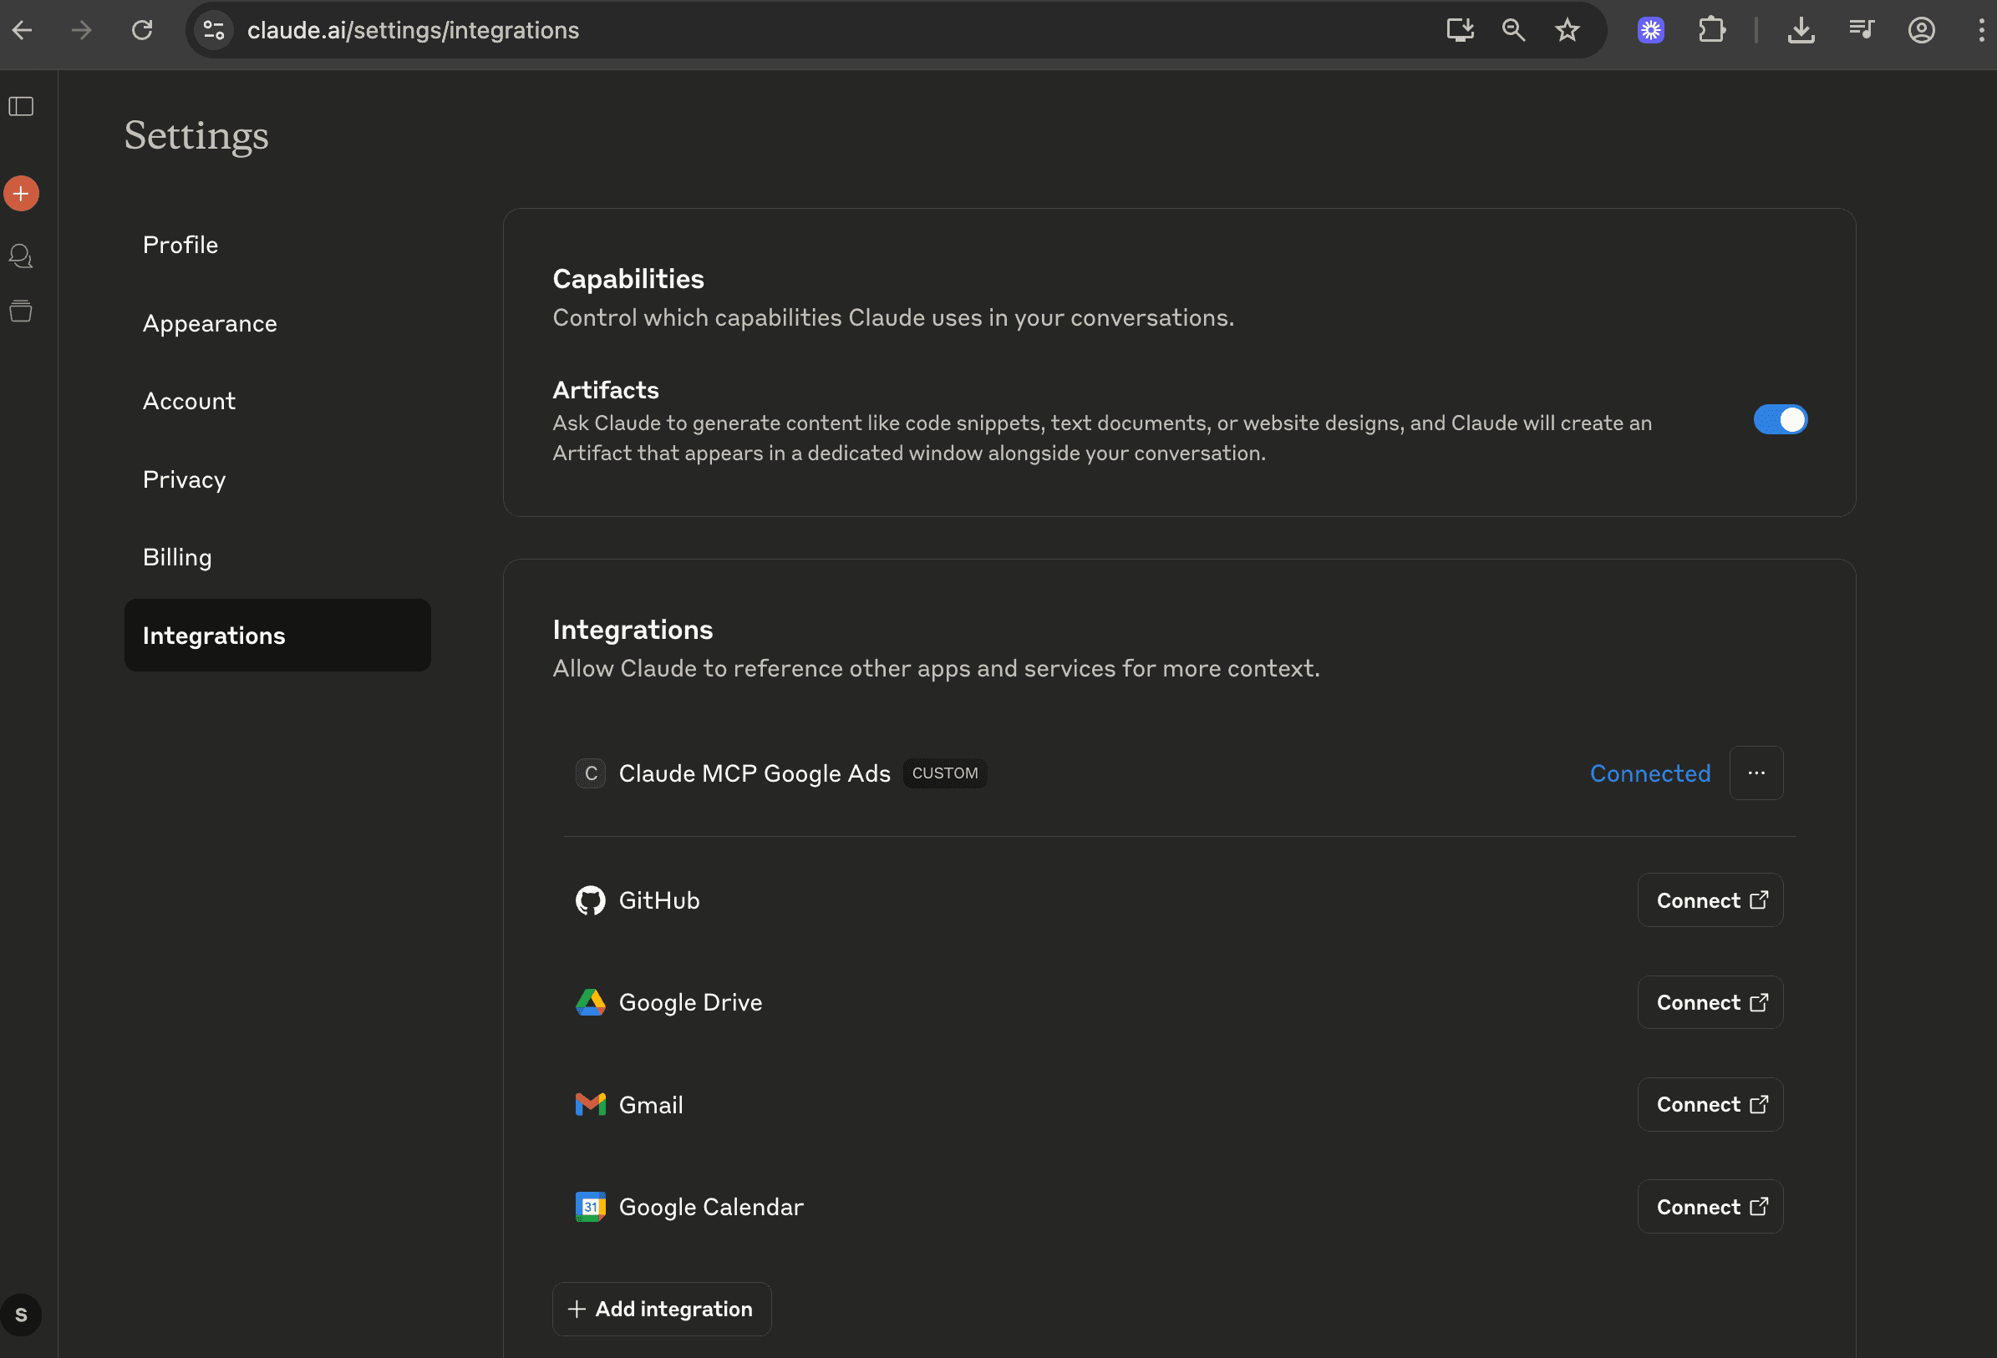Click the Connected link
The height and width of the screenshot is (1358, 1997).
coord(1650,773)
